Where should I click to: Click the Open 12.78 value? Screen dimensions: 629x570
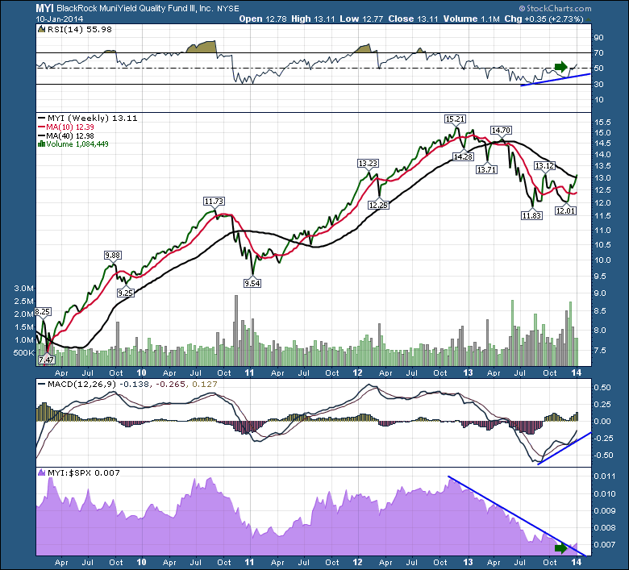pyautogui.click(x=263, y=19)
